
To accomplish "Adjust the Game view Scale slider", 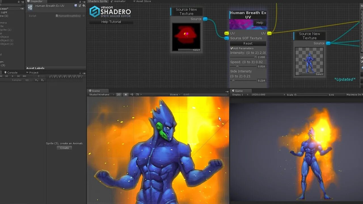I will [x=311, y=95].
